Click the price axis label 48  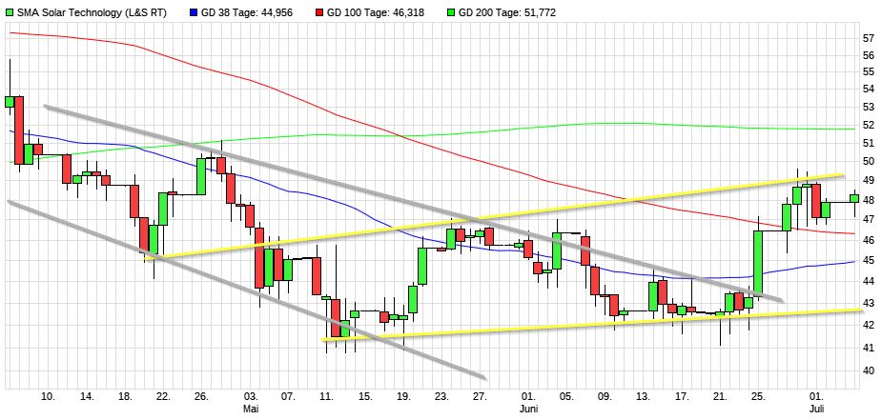[870, 200]
